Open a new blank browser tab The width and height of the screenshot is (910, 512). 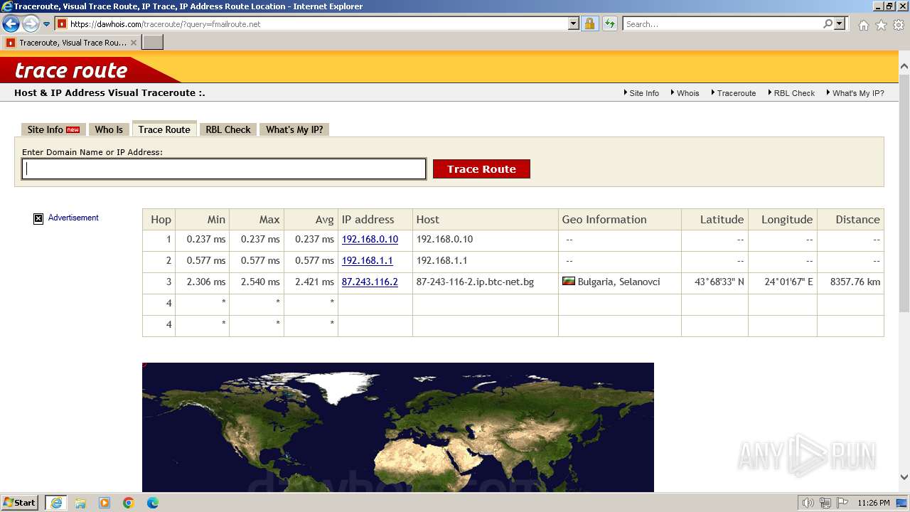coord(153,43)
